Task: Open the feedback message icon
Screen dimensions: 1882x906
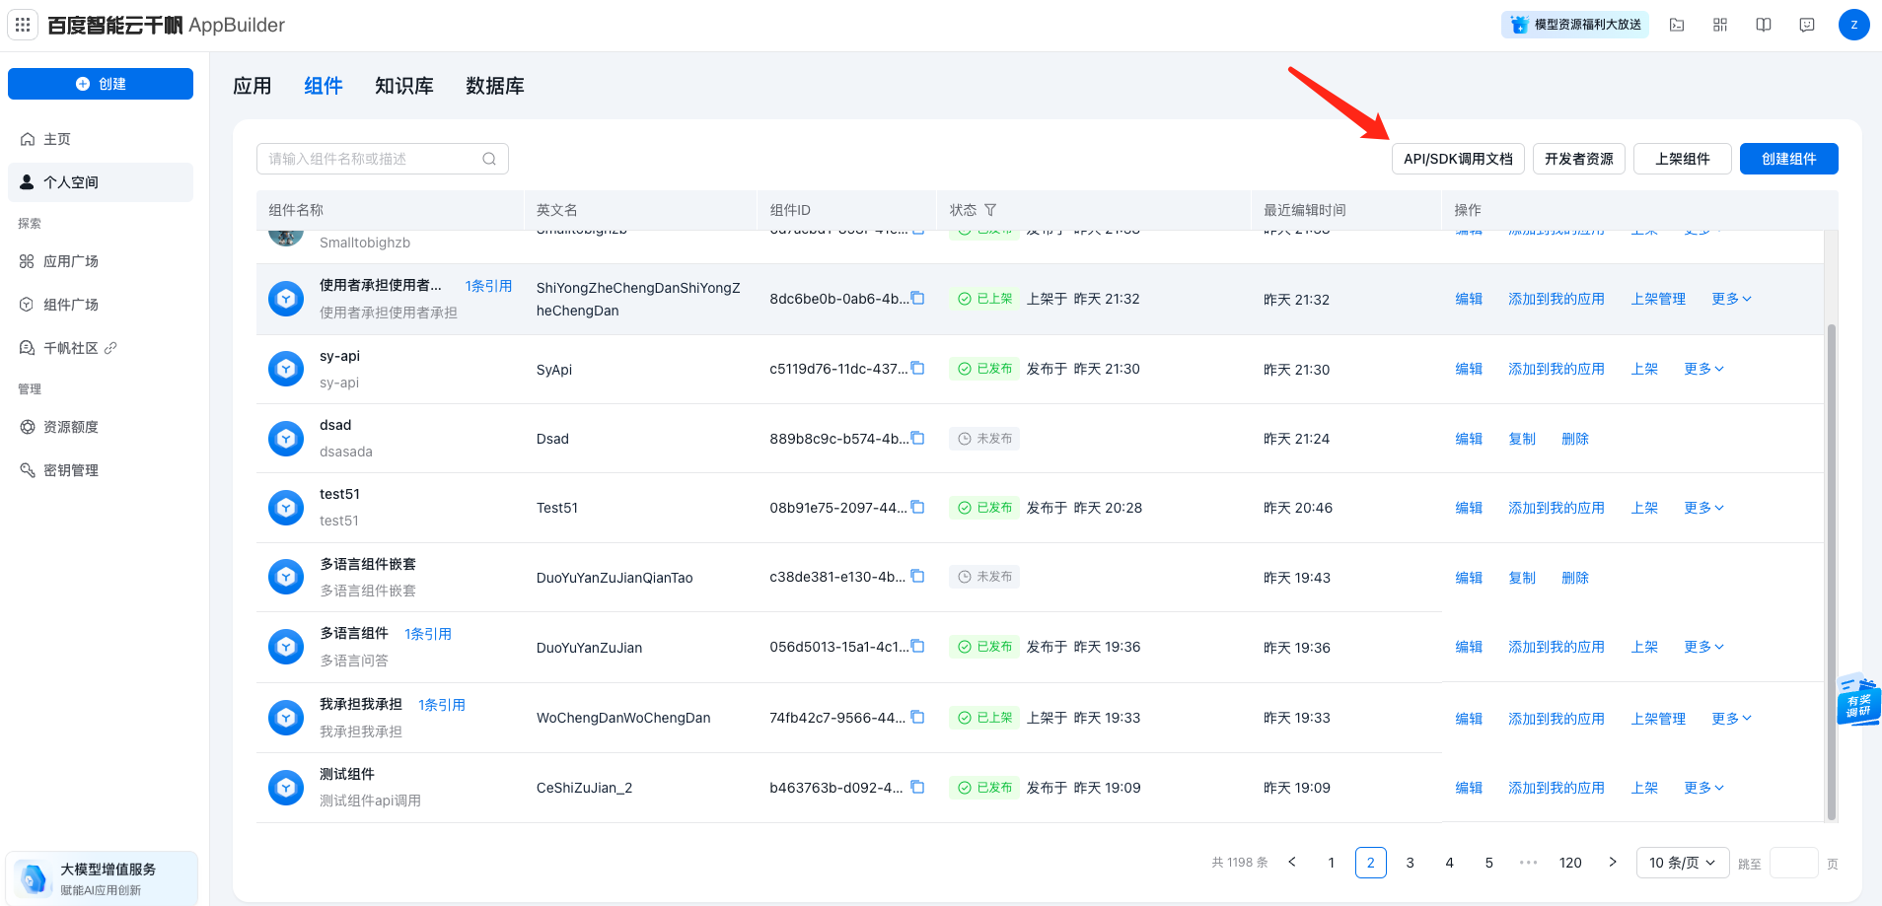Action: [x=1807, y=25]
